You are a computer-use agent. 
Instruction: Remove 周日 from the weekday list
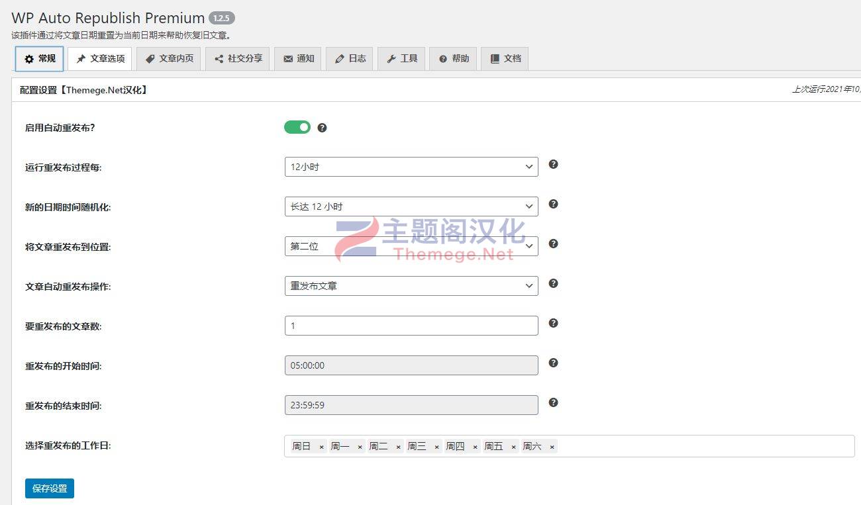click(321, 447)
